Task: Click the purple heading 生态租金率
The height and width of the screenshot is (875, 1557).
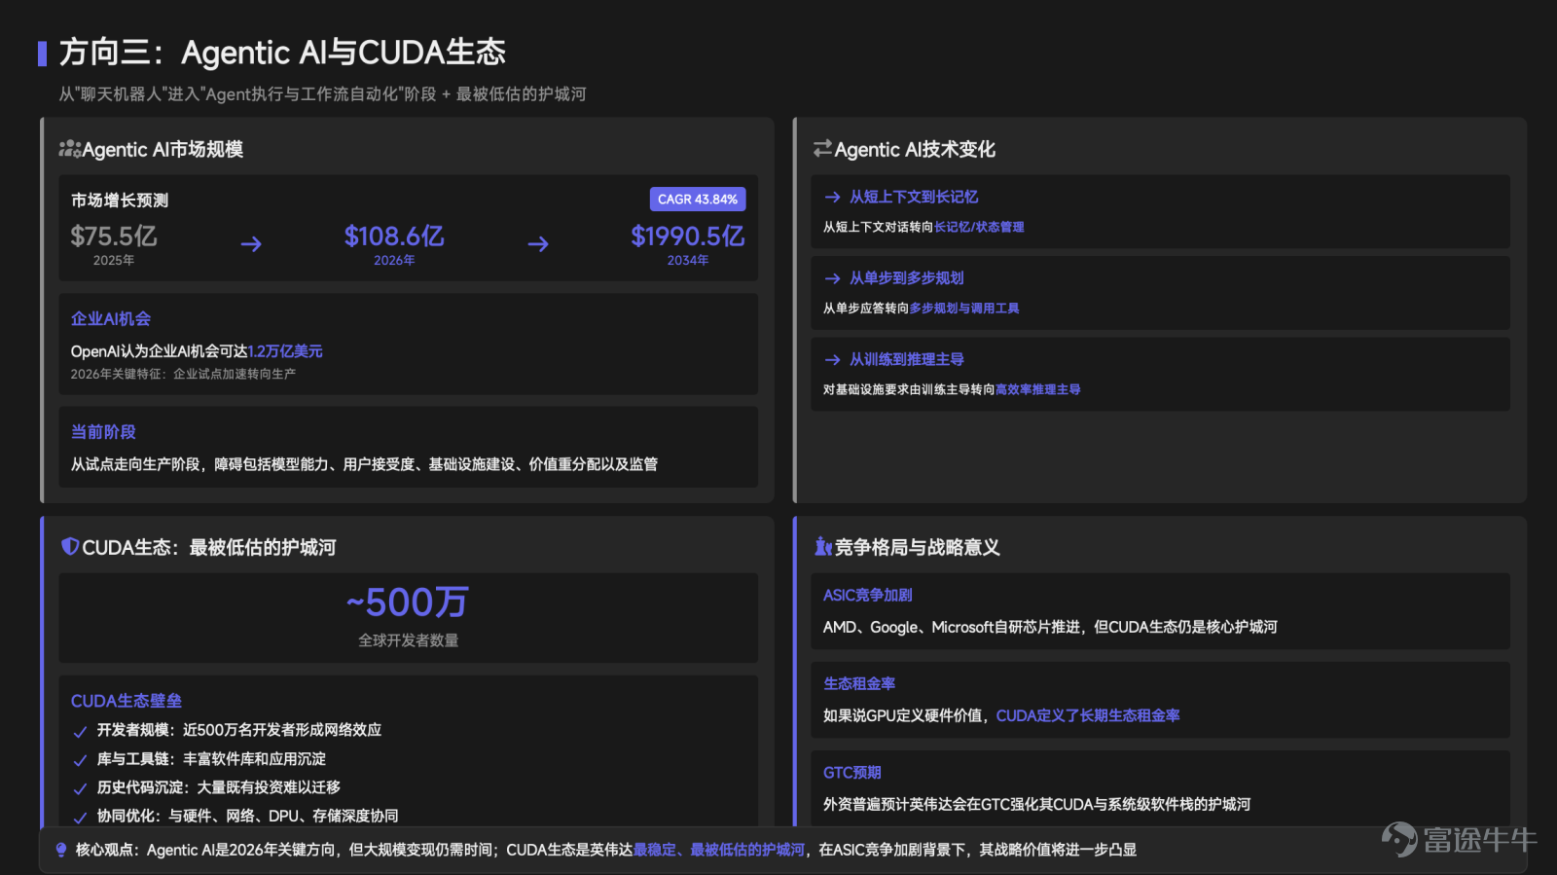Action: [859, 684]
